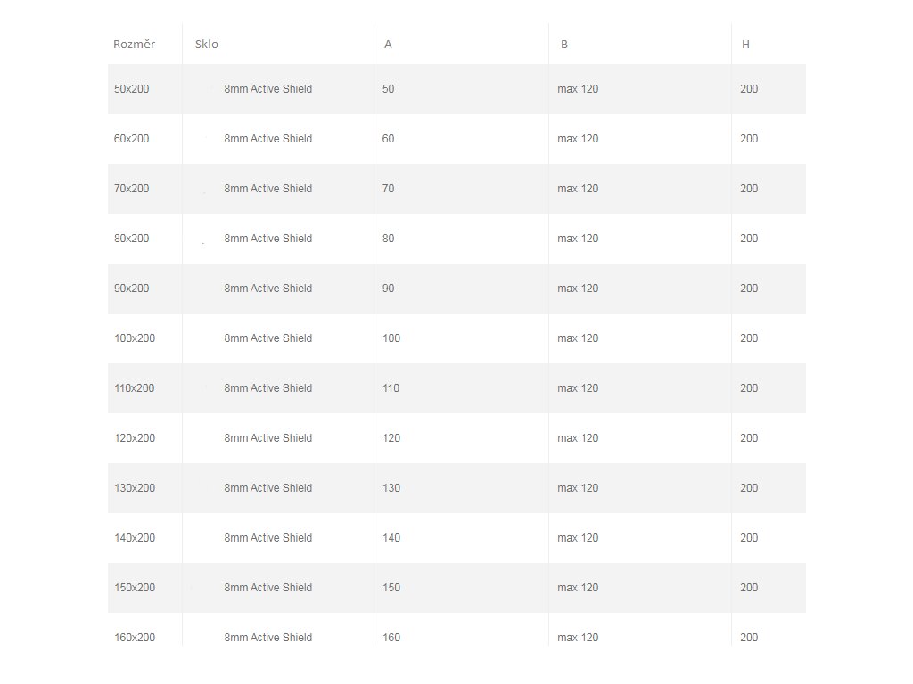Click the A value 140 cell
Image resolution: width=913 pixels, height=684 pixels.
click(x=391, y=538)
